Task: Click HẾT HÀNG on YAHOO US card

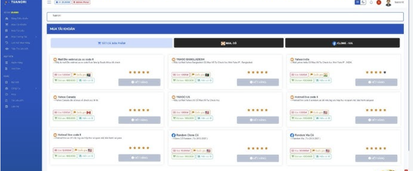Action: pyautogui.click(x=258, y=120)
